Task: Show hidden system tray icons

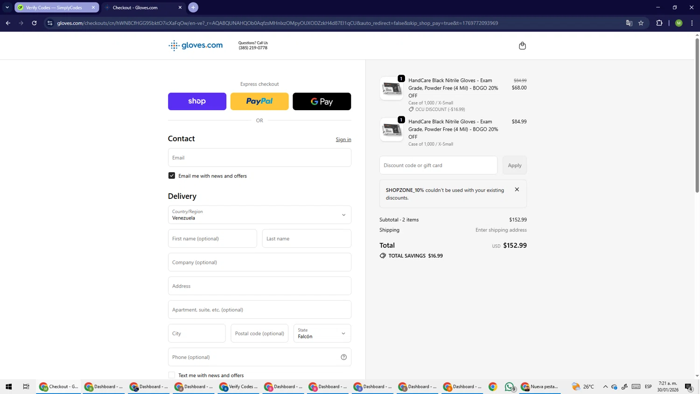Action: [x=605, y=387]
